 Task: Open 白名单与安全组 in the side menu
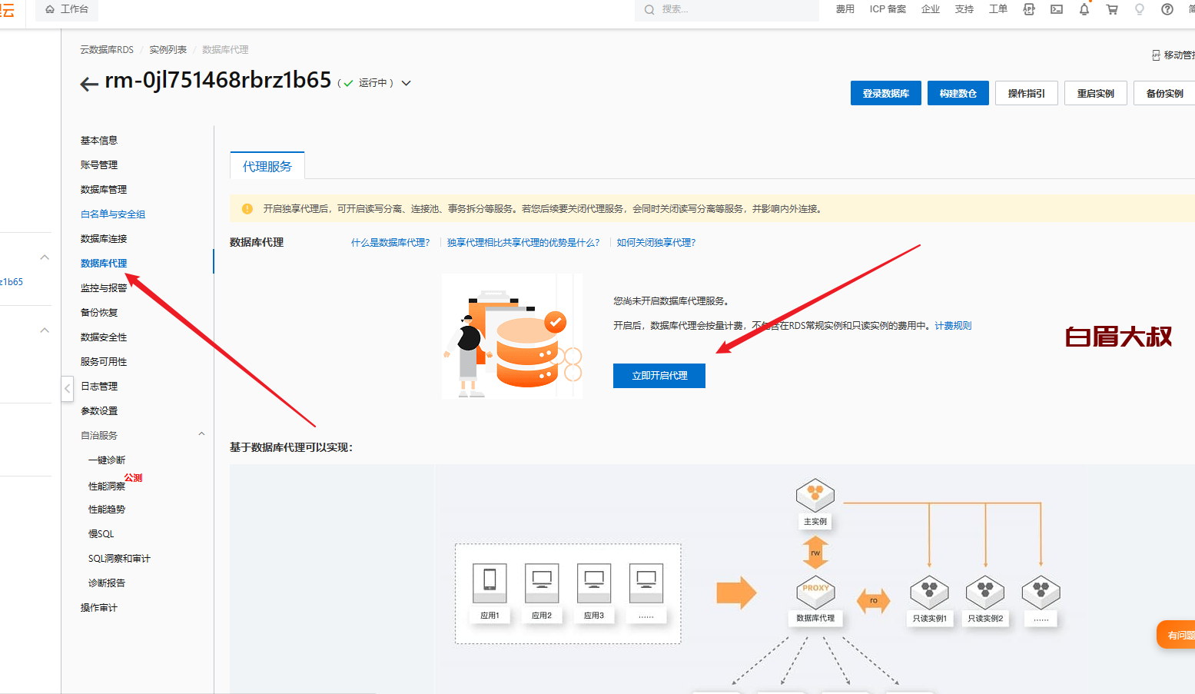113,214
